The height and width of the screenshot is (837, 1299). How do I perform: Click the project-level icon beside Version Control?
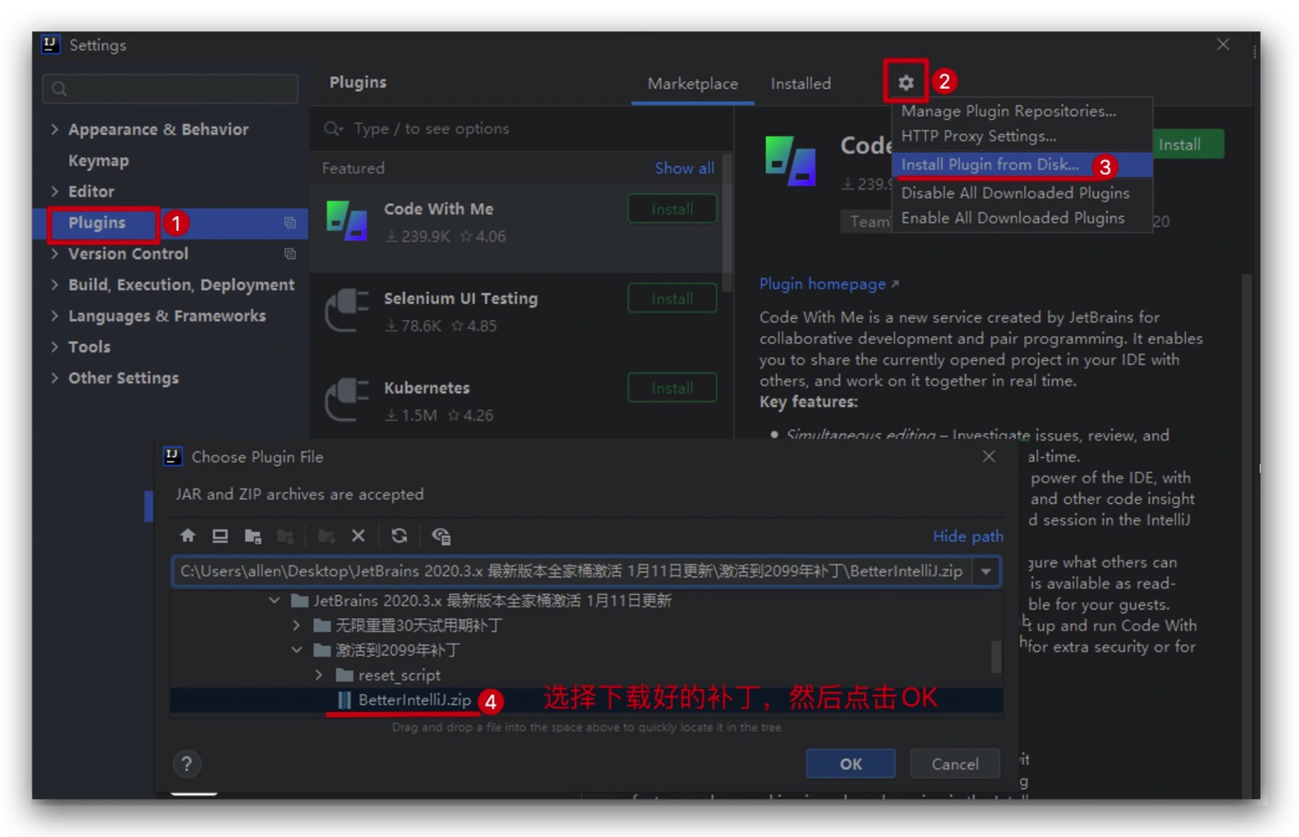tap(290, 254)
